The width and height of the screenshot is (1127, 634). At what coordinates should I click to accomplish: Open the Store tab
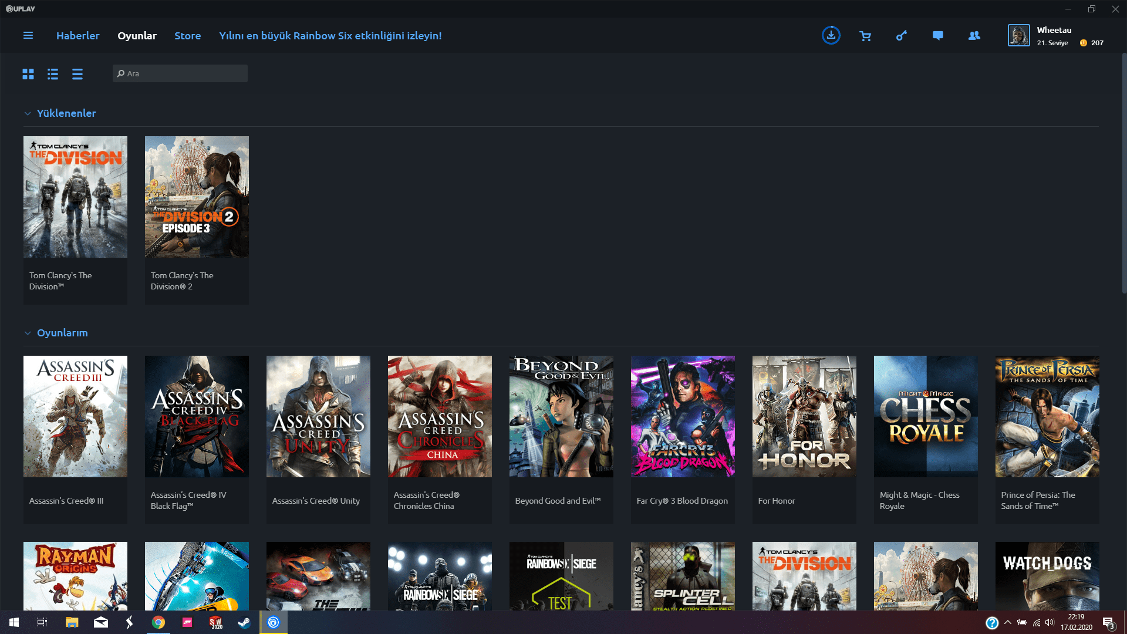click(187, 35)
